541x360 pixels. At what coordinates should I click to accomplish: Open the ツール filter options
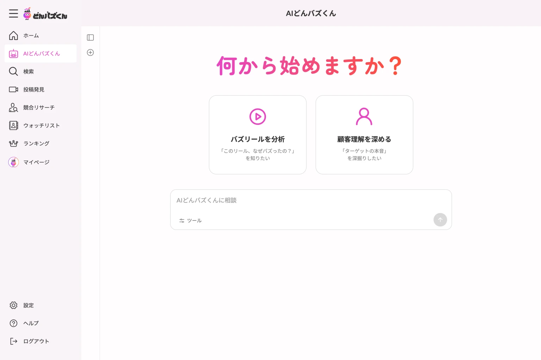point(190,220)
